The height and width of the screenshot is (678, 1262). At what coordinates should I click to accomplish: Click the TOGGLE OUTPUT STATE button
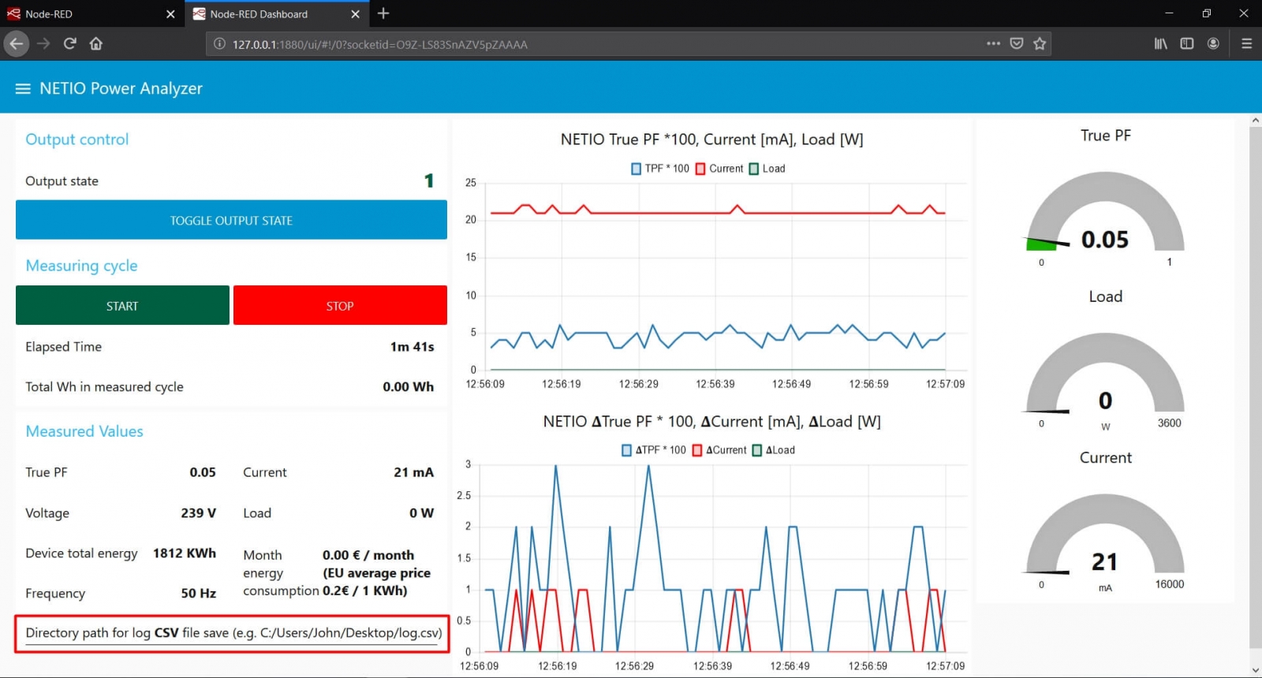pyautogui.click(x=231, y=220)
